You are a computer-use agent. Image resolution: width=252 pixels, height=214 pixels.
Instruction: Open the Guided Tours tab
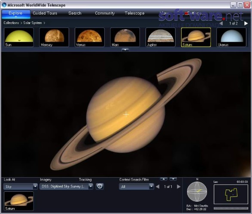click(45, 13)
